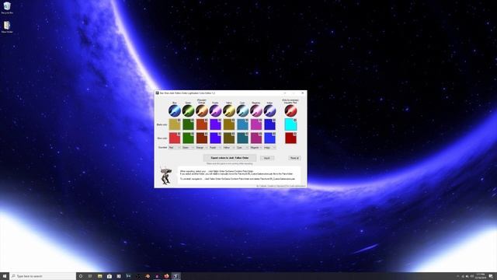Pick the blade color under Cyan
The height and width of the screenshot is (280, 497).
coord(242,124)
